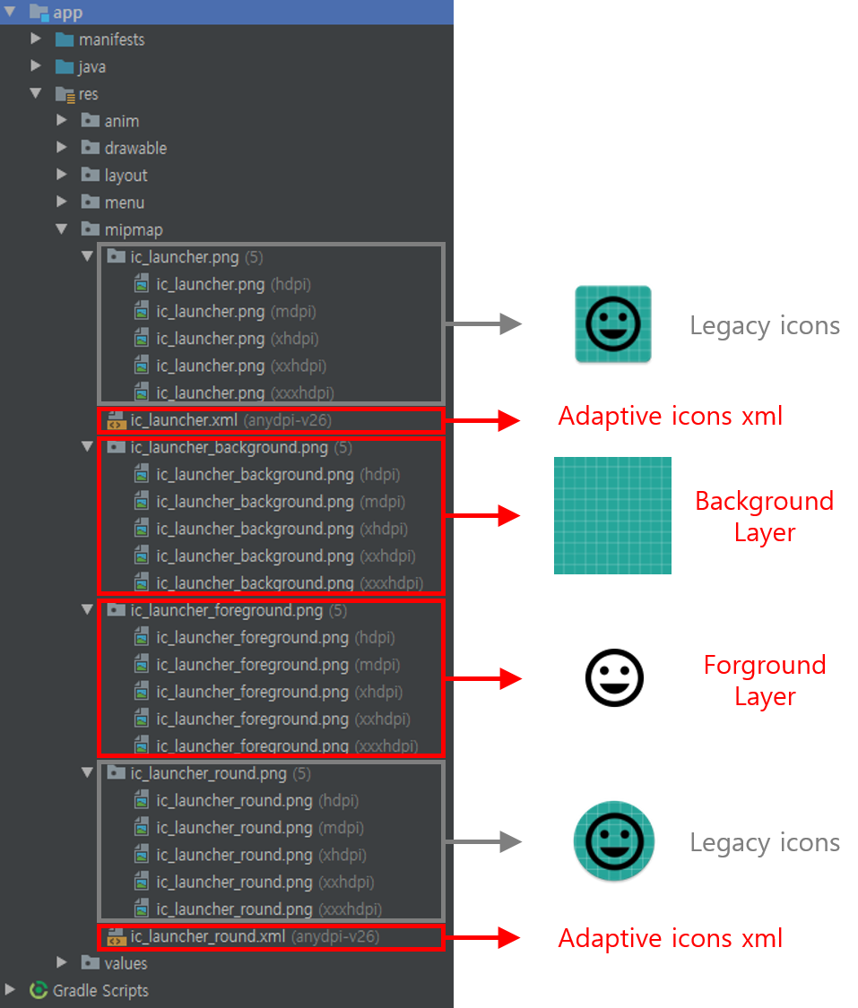Select the values folder
Screen dimensions: 858x1008
click(x=91, y=963)
